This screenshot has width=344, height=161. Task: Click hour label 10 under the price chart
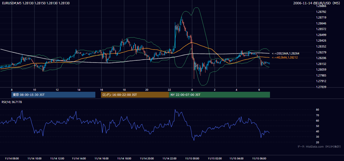tap(34, 90)
